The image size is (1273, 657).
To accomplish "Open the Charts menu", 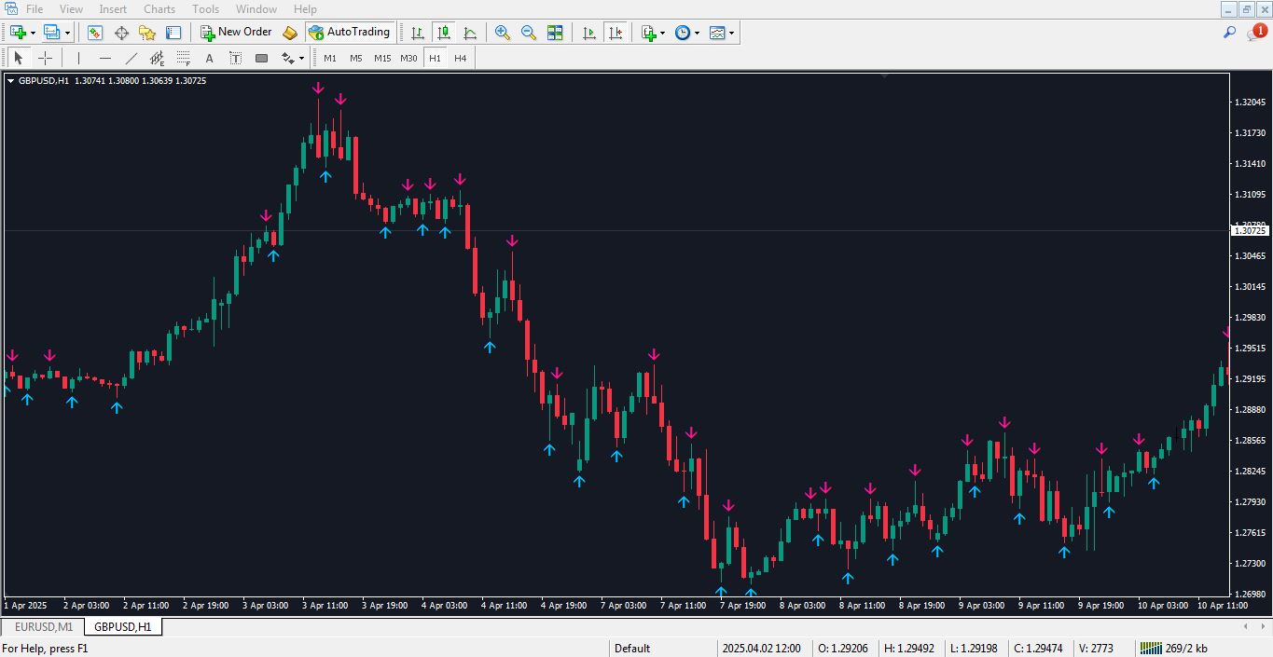I will (x=159, y=9).
